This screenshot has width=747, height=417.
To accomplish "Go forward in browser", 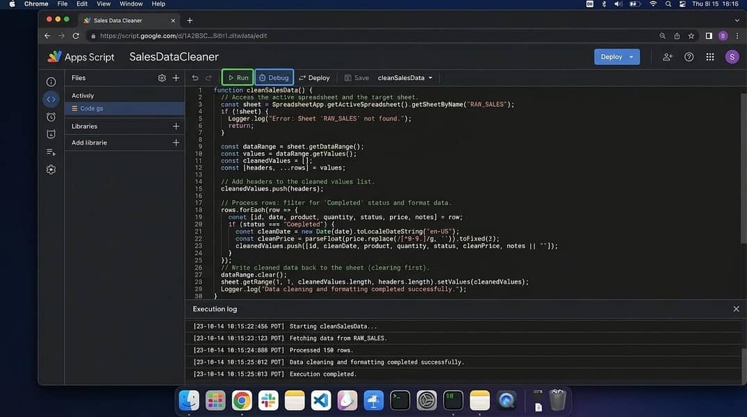I will click(61, 35).
